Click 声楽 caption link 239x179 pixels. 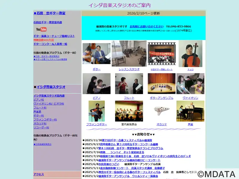[190, 124]
